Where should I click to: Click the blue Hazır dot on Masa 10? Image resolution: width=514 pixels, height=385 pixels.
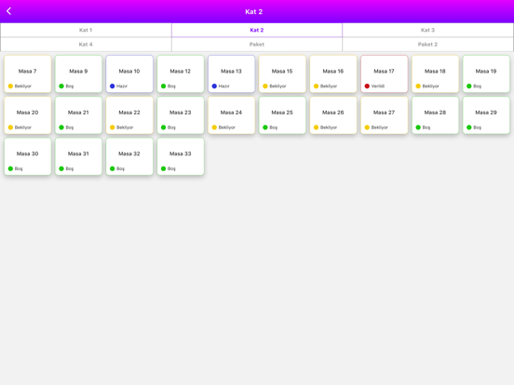pos(113,86)
